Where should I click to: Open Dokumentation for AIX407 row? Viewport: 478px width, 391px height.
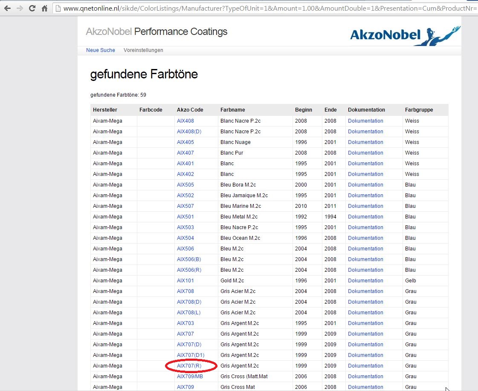[365, 153]
